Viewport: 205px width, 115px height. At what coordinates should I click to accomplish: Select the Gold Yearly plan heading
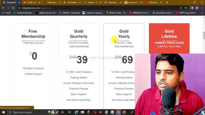(x=124, y=34)
